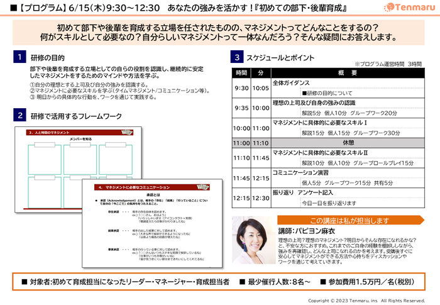The width and height of the screenshot is (440, 305).
Task: Select the 時間 column header
Action: (241, 73)
